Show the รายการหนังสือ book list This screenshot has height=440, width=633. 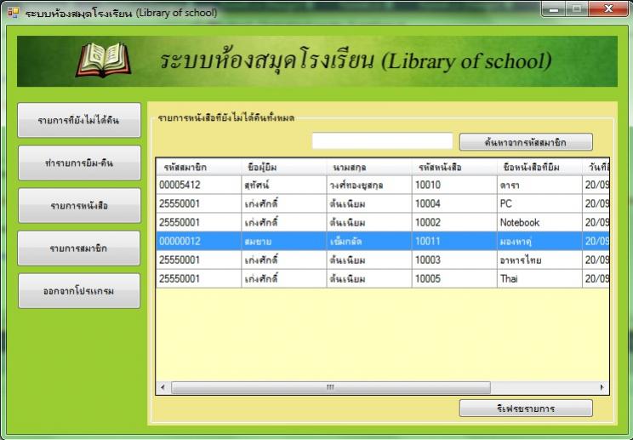coord(79,205)
